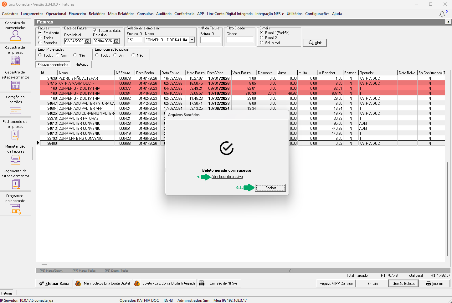This screenshot has width=452, height=303.
Task: Open the Financeiro menu
Action: tap(77, 14)
